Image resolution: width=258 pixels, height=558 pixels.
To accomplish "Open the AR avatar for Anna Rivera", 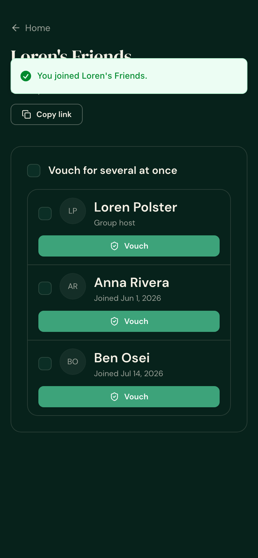I will (x=73, y=286).
